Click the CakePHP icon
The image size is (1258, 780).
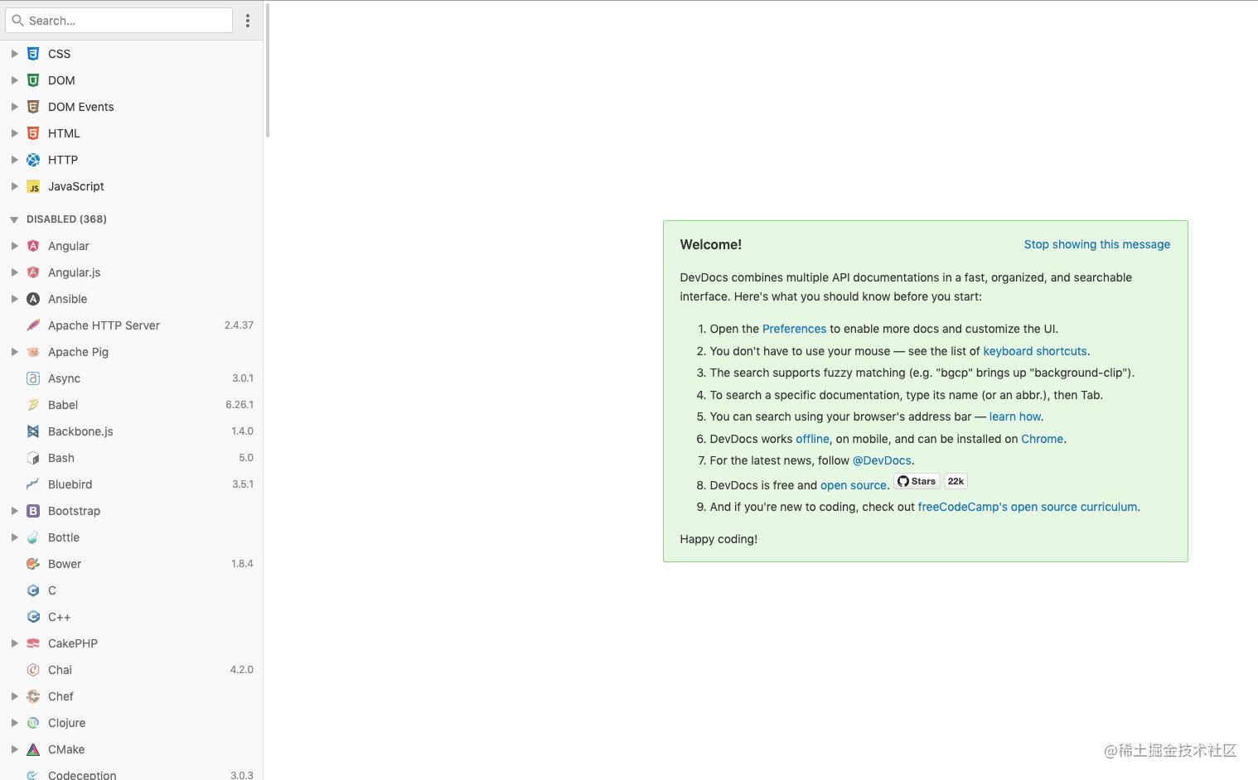tap(33, 643)
